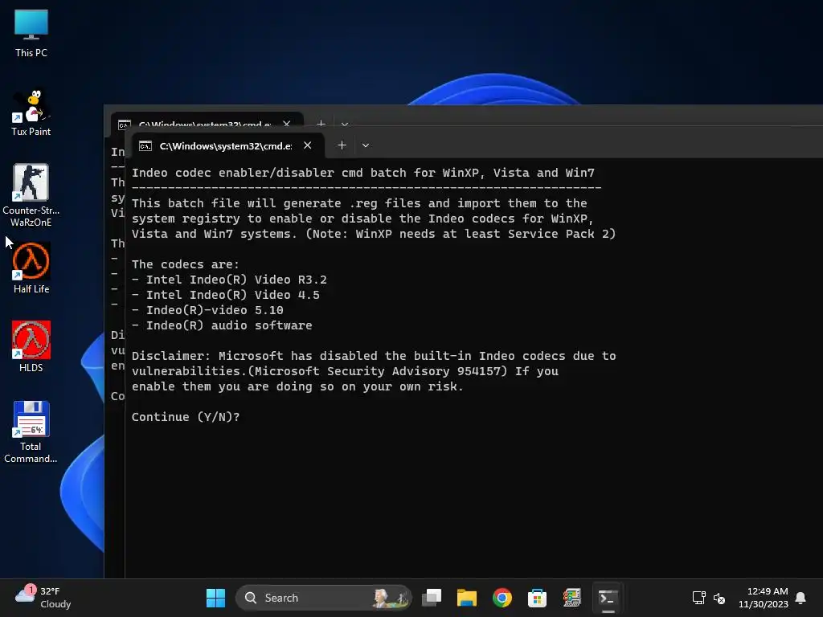Click the 'Disclaimer: Microsoft has disabled' line

tap(374, 356)
